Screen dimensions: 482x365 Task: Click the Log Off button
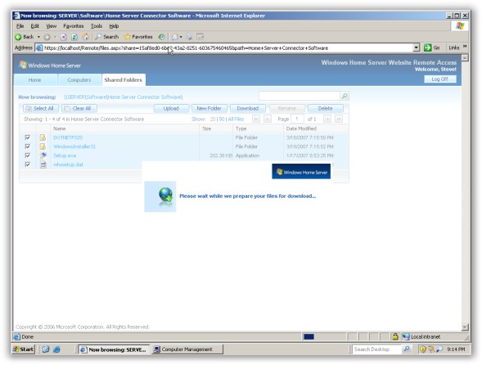[440, 79]
